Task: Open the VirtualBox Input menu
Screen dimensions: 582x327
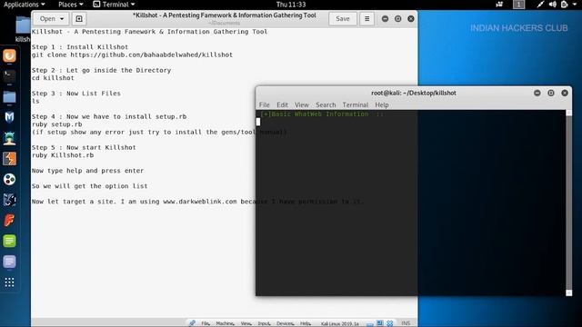Action: [264, 323]
